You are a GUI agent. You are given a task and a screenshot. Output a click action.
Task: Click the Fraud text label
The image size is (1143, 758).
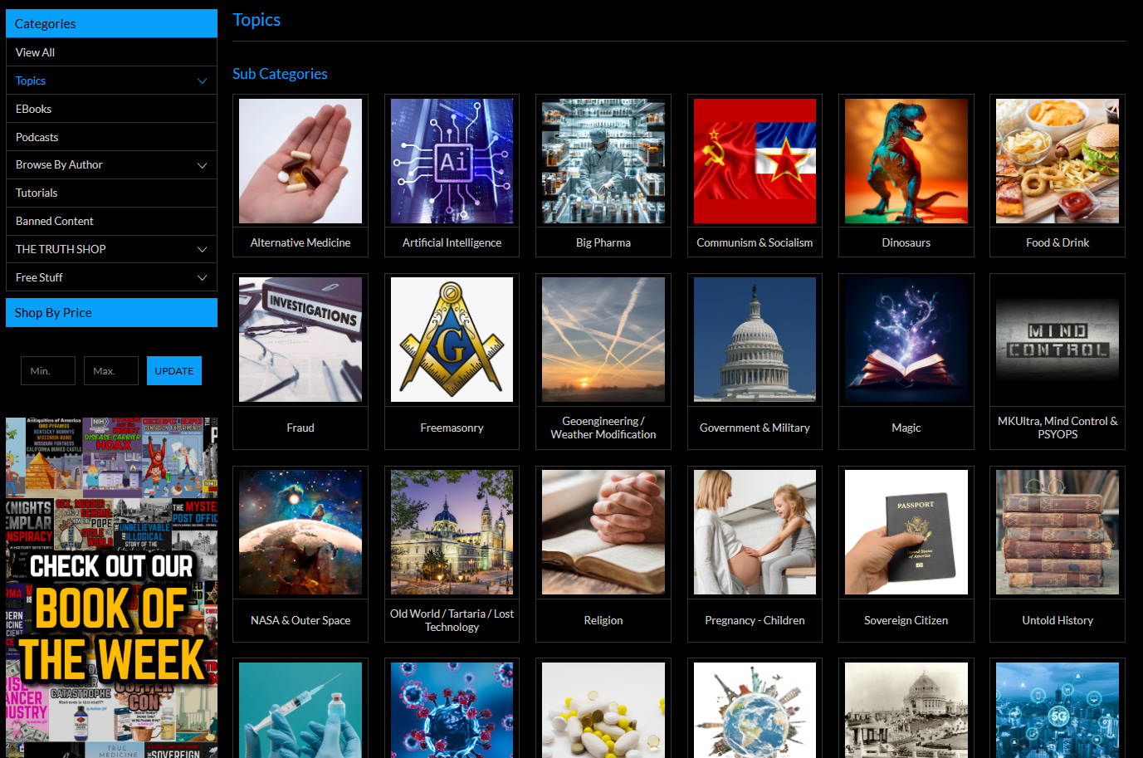[300, 428]
